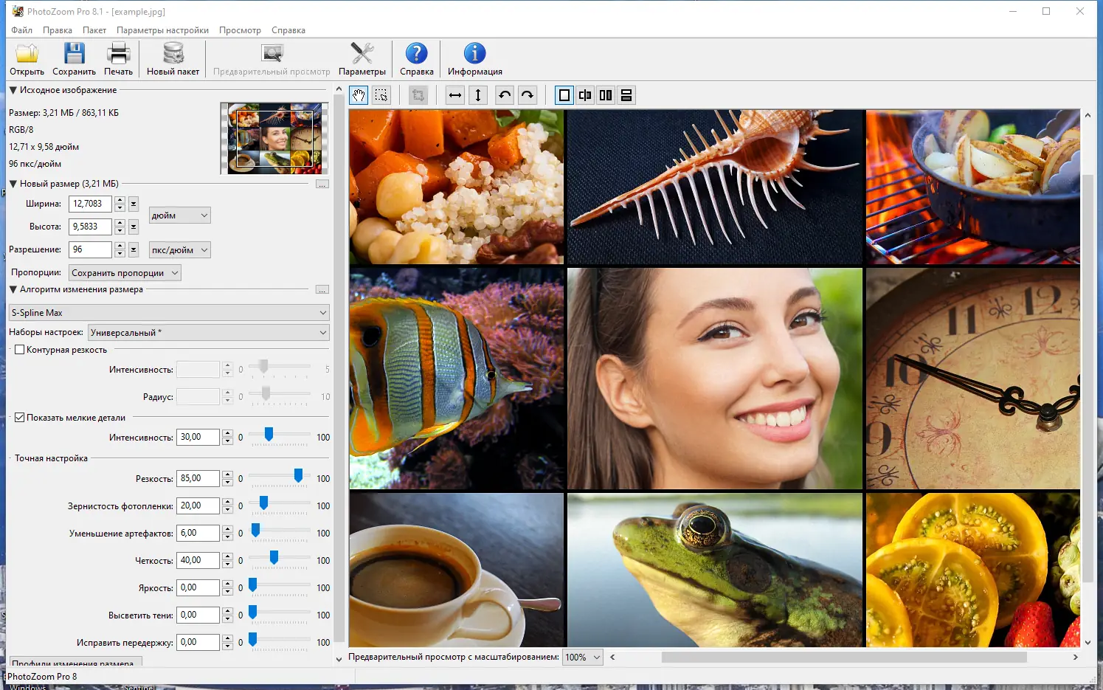Viewport: 1103px width, 690px height.
Task: Open the preview zoom 100% dropdown
Action: (x=583, y=657)
